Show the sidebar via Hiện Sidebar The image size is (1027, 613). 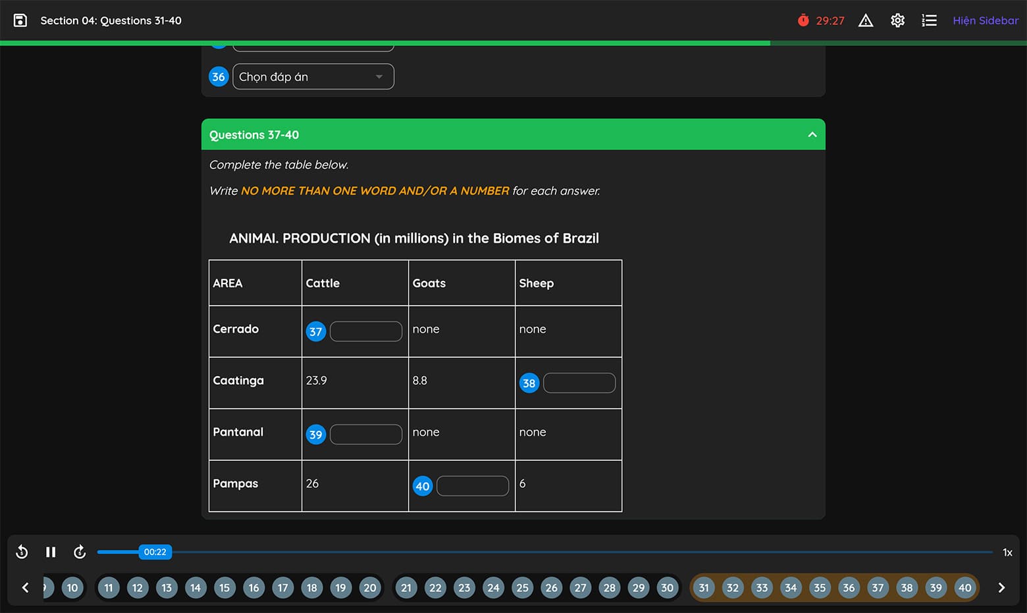[x=985, y=20]
